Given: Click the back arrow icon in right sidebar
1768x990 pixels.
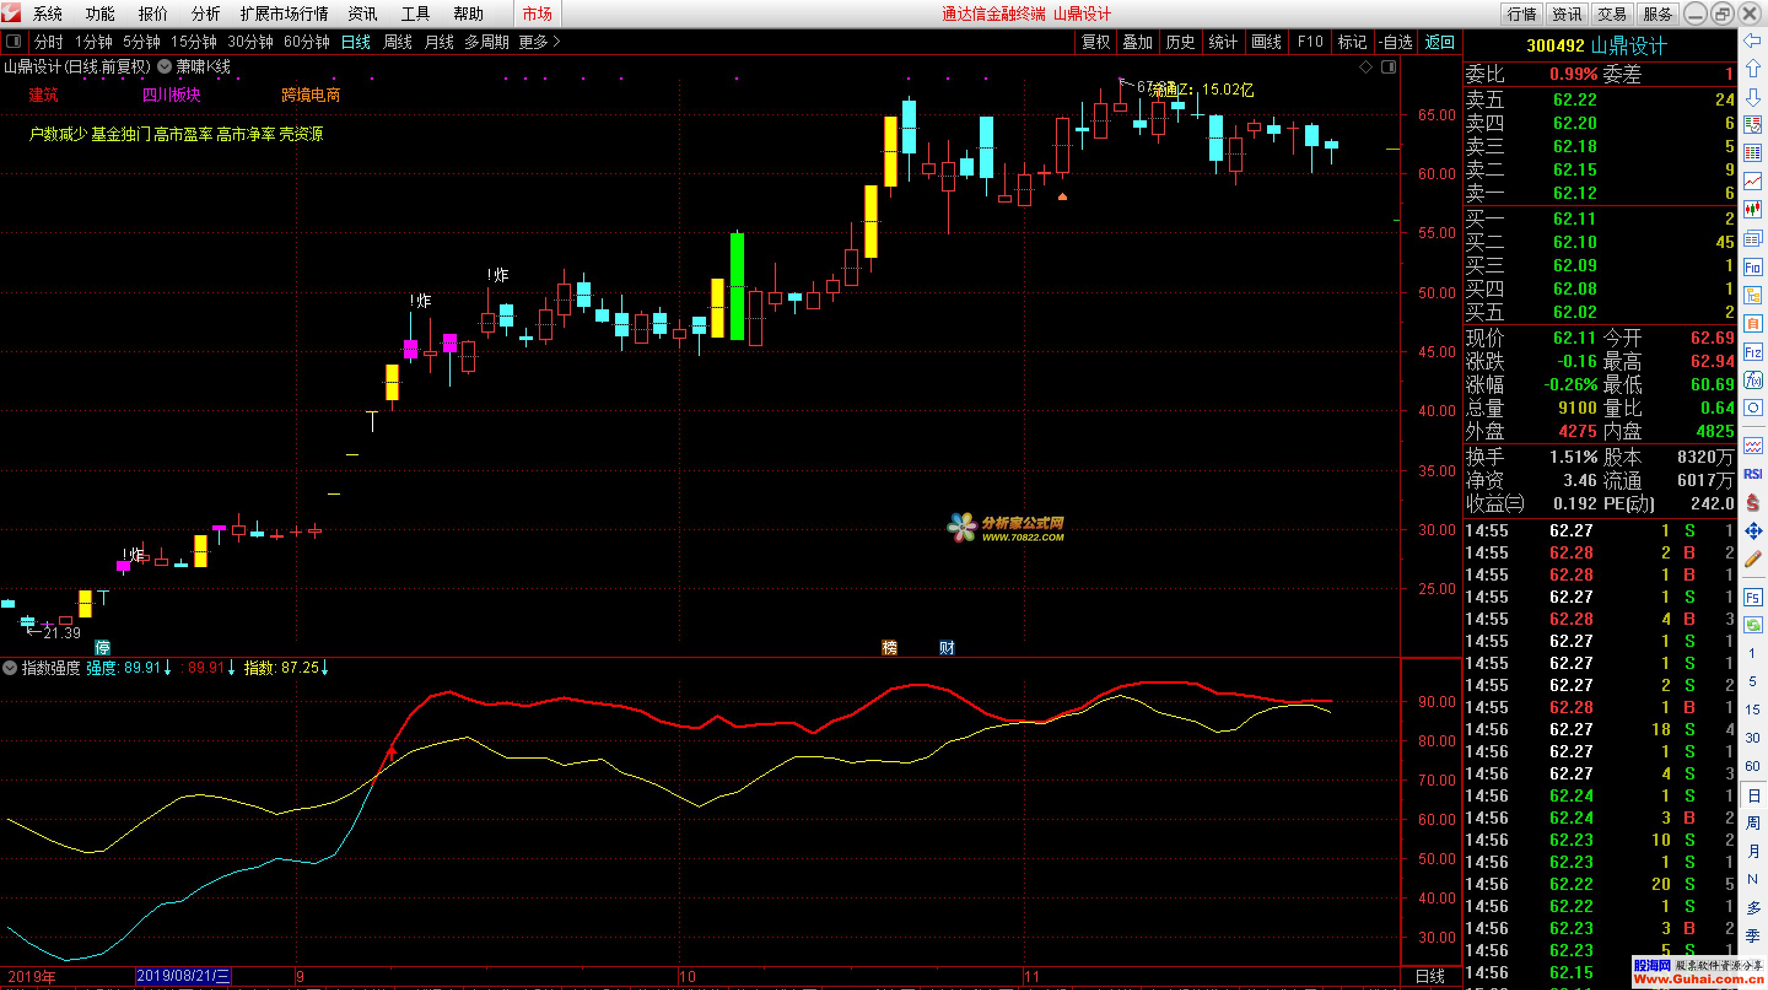Looking at the screenshot, I should (x=1753, y=41).
